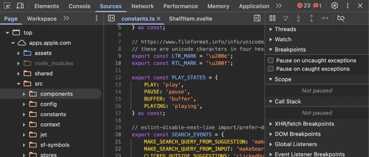Open the Application tab

(x=254, y=6)
